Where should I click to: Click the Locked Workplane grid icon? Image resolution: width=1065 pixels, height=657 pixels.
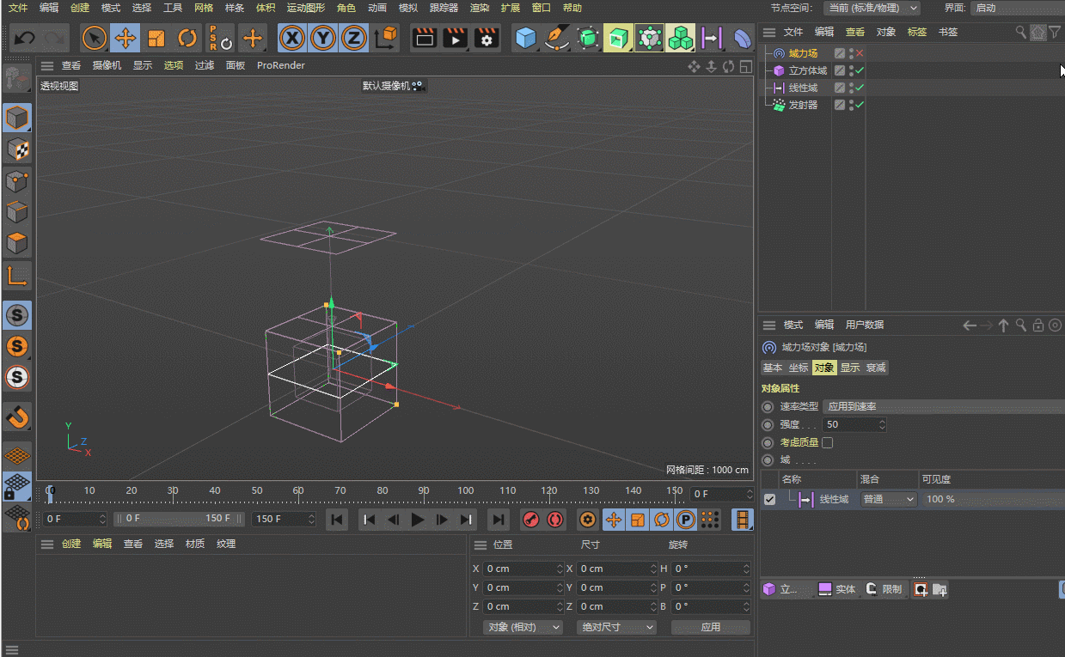click(x=17, y=487)
